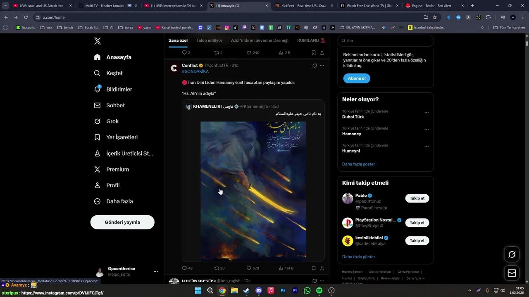The height and width of the screenshot is (297, 529).
Task: Switch to the Takip ediliyor tab
Action: 209,40
